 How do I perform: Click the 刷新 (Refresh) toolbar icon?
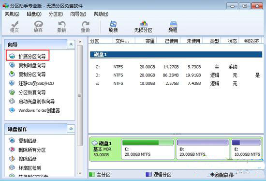(113, 27)
